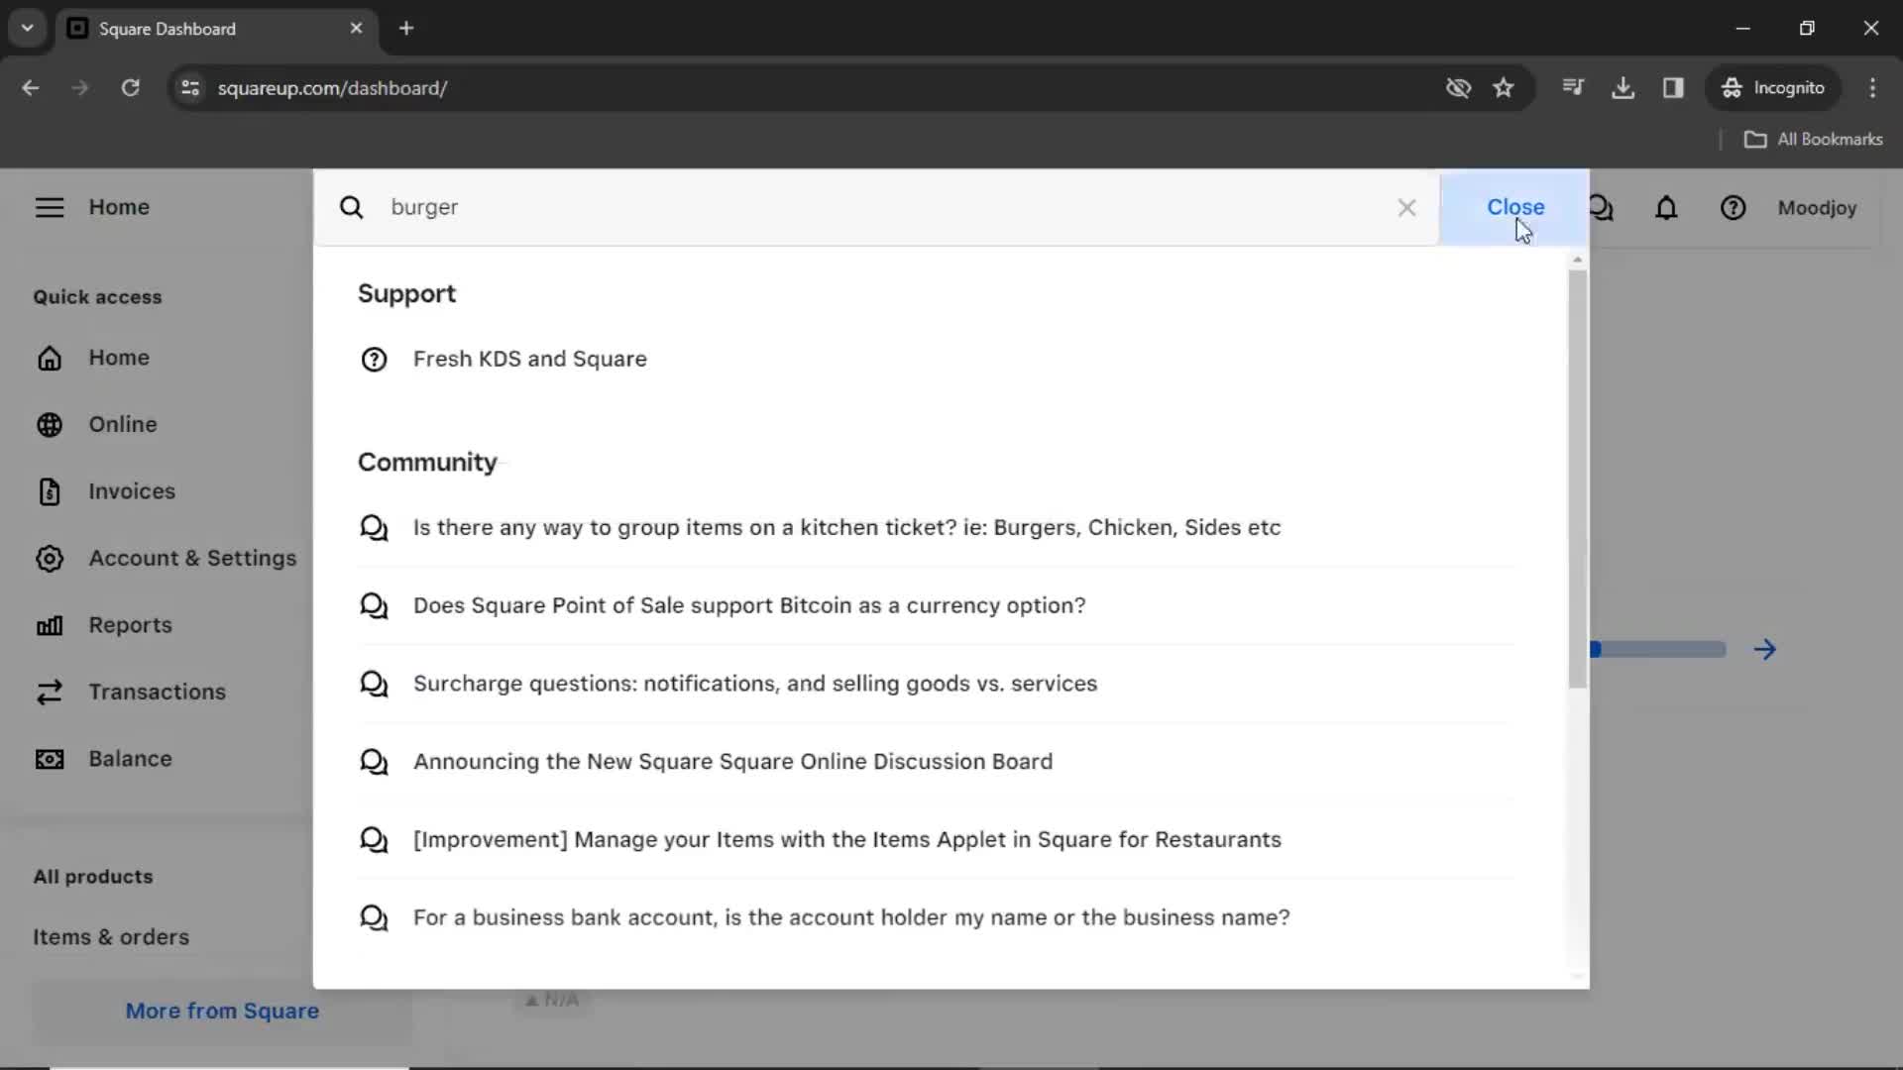Open Balance in the sidebar

[130, 759]
